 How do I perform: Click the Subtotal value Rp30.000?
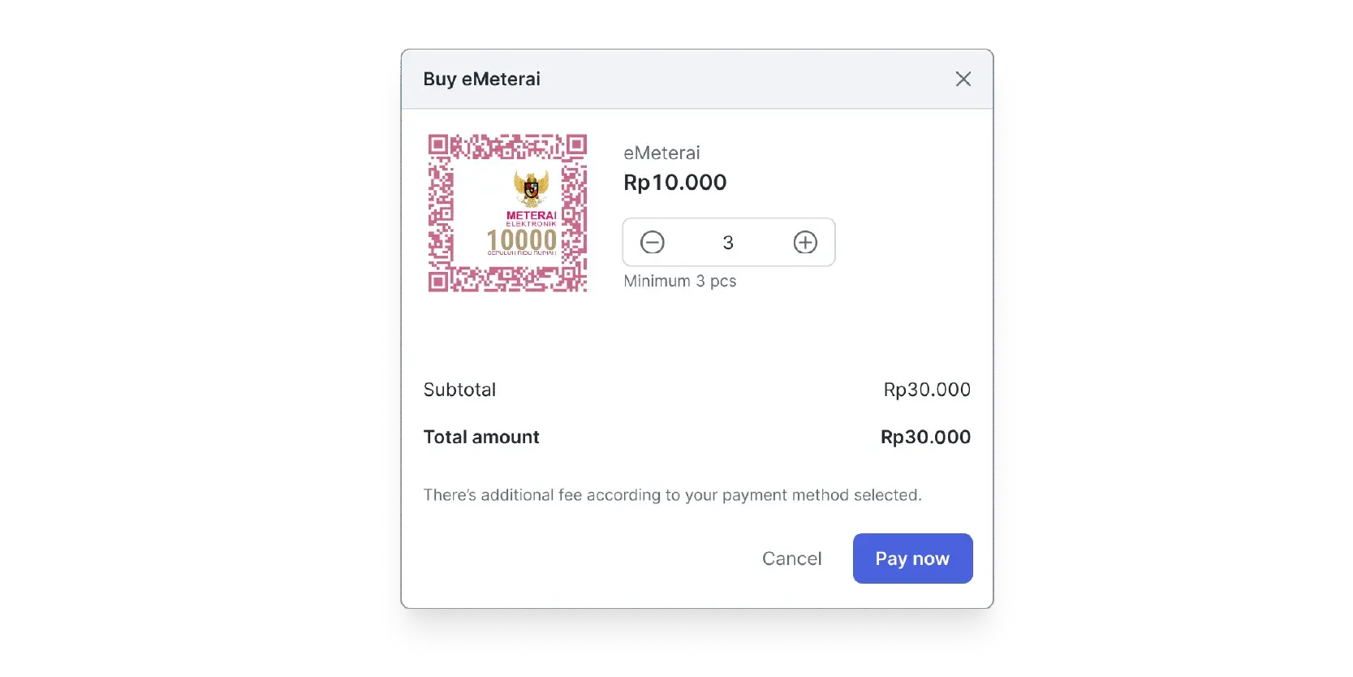pos(926,390)
